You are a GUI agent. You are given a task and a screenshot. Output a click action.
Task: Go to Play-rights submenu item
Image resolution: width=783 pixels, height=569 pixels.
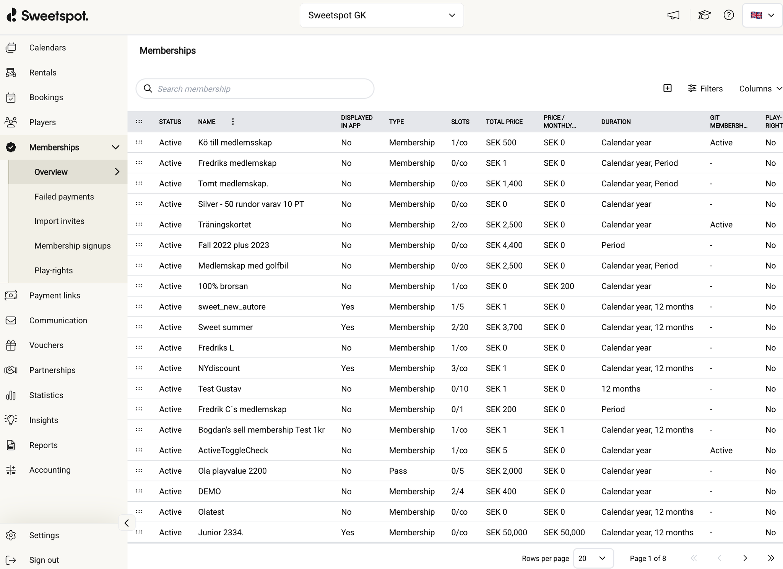pyautogui.click(x=54, y=271)
